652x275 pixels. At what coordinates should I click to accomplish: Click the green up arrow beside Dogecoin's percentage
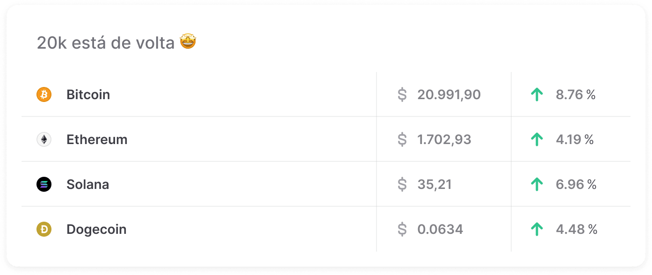click(x=536, y=229)
